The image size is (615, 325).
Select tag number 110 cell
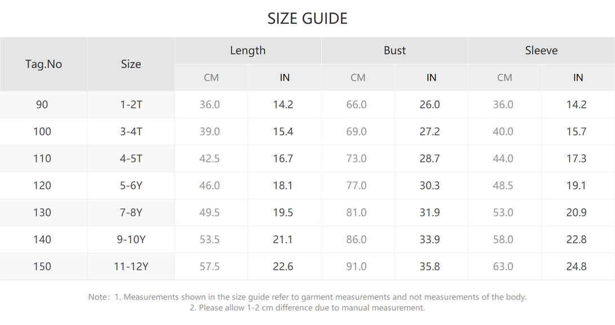[43, 159]
